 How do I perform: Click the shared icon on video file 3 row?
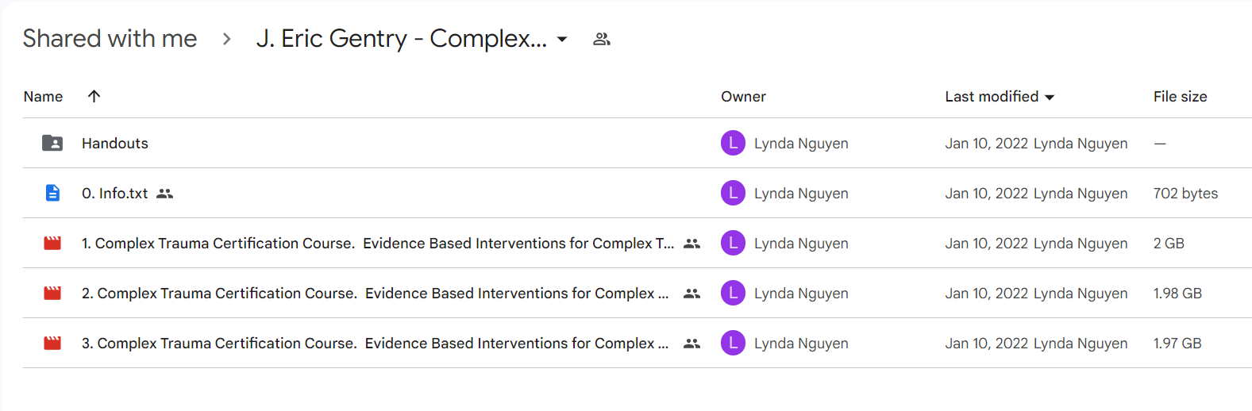(x=692, y=344)
